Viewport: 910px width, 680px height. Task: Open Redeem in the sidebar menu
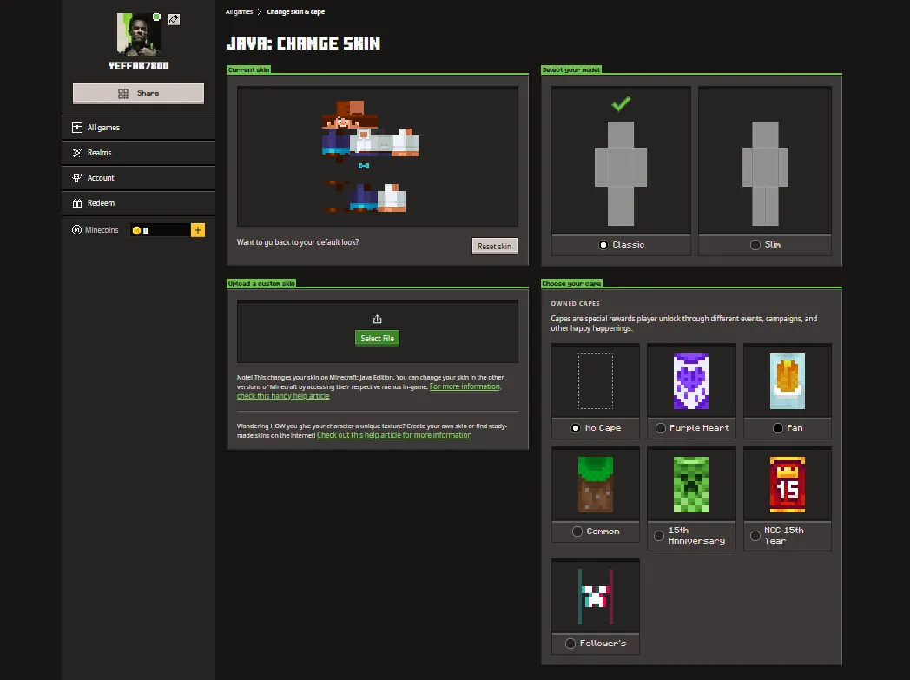[x=138, y=203]
